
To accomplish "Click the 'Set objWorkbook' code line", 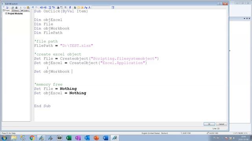I will [x=52, y=71].
